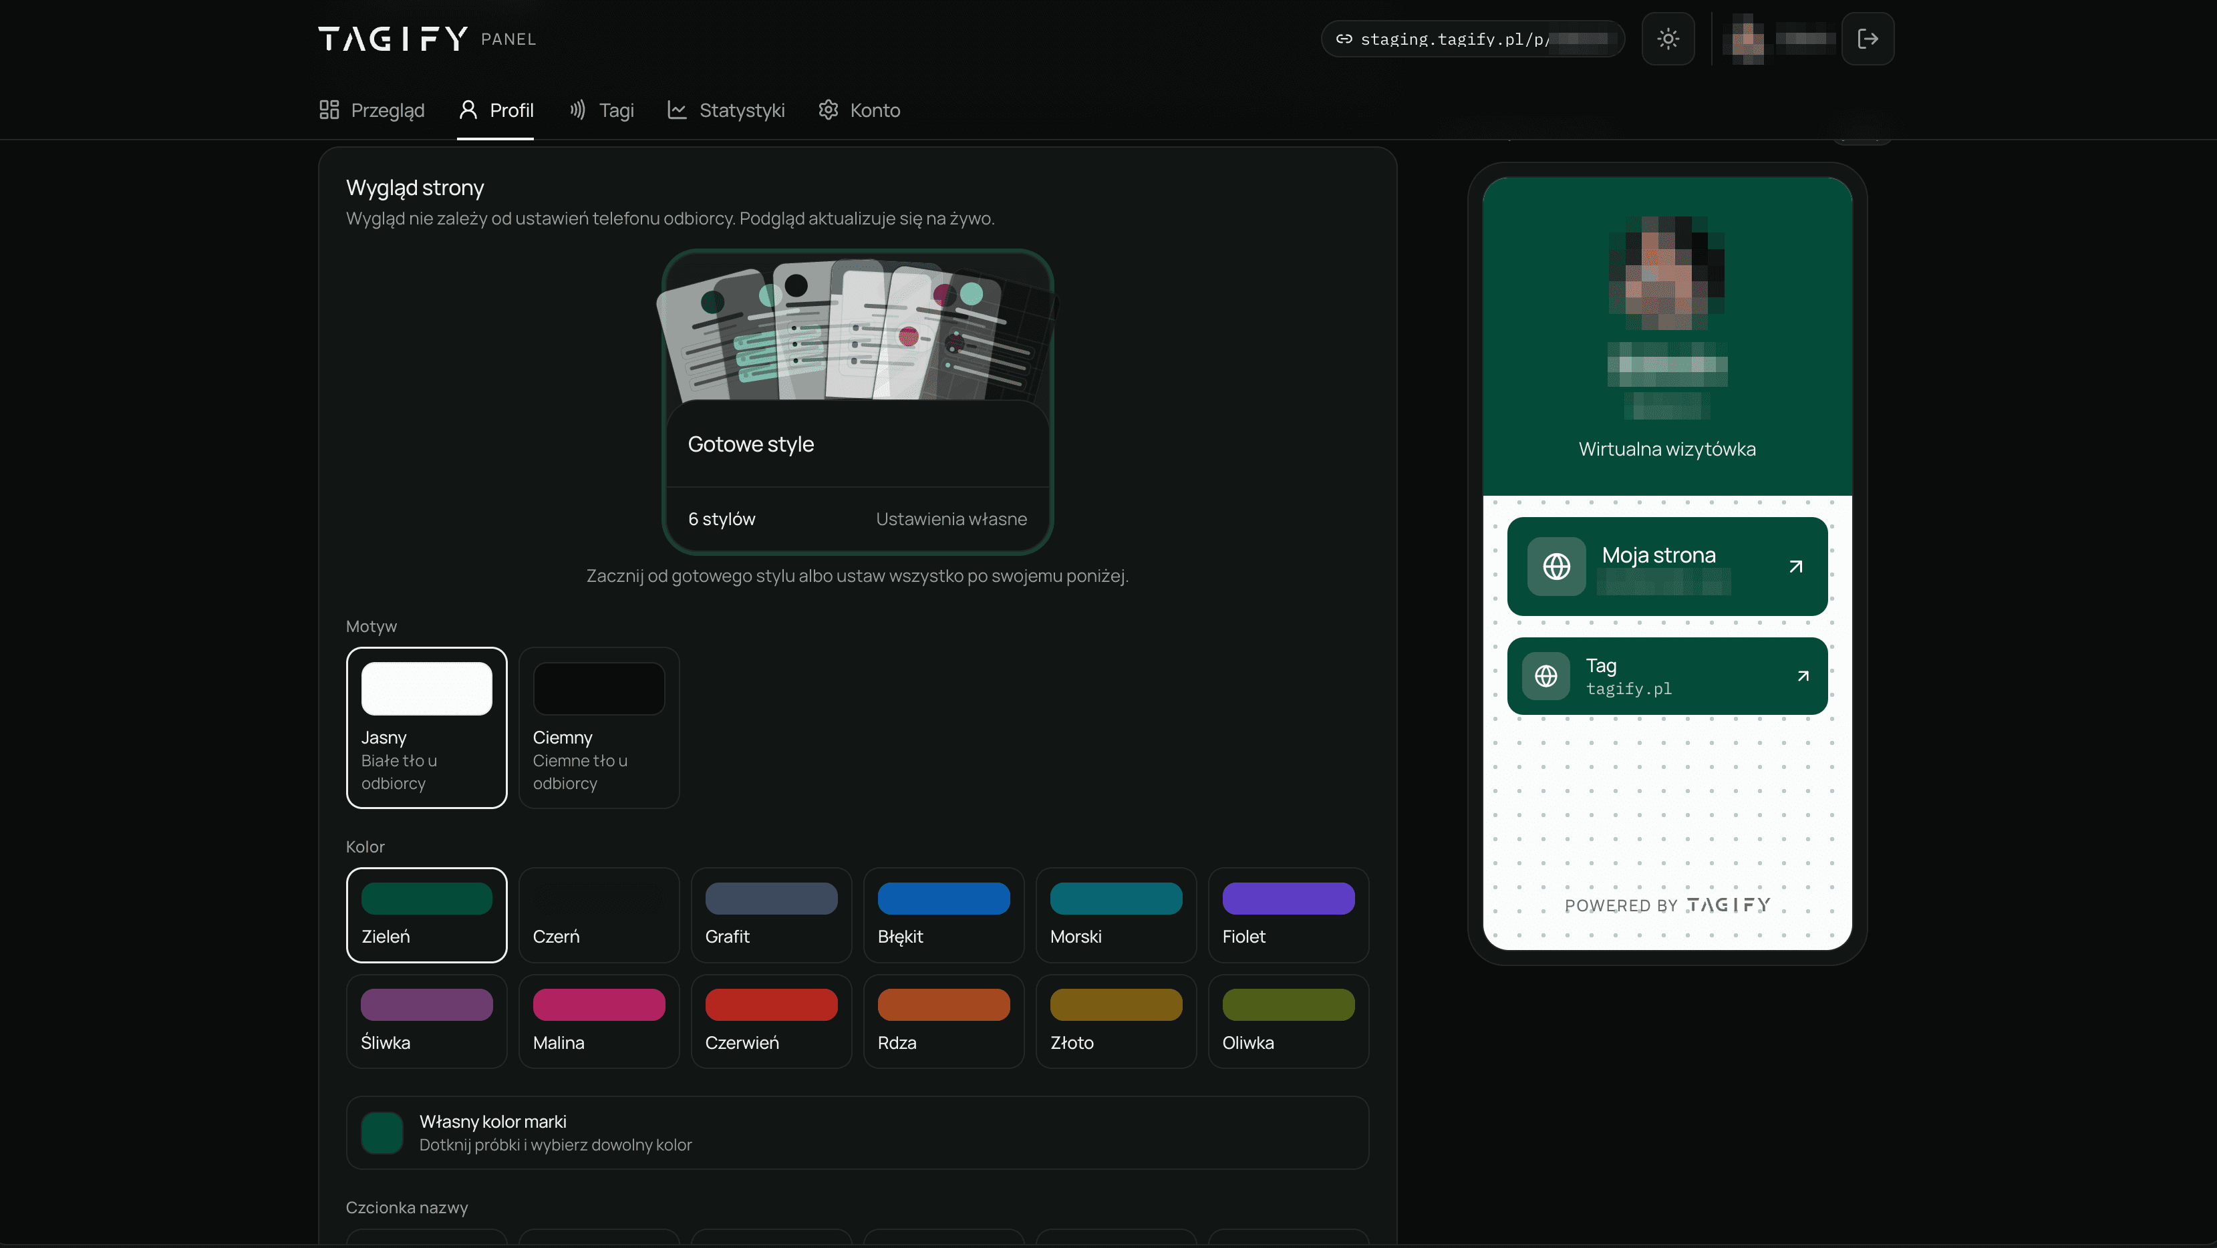Click the arrow icon on Moja strona card

pyautogui.click(x=1795, y=567)
